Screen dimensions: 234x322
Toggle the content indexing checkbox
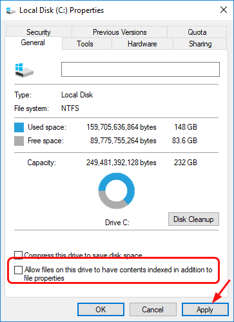point(18,270)
